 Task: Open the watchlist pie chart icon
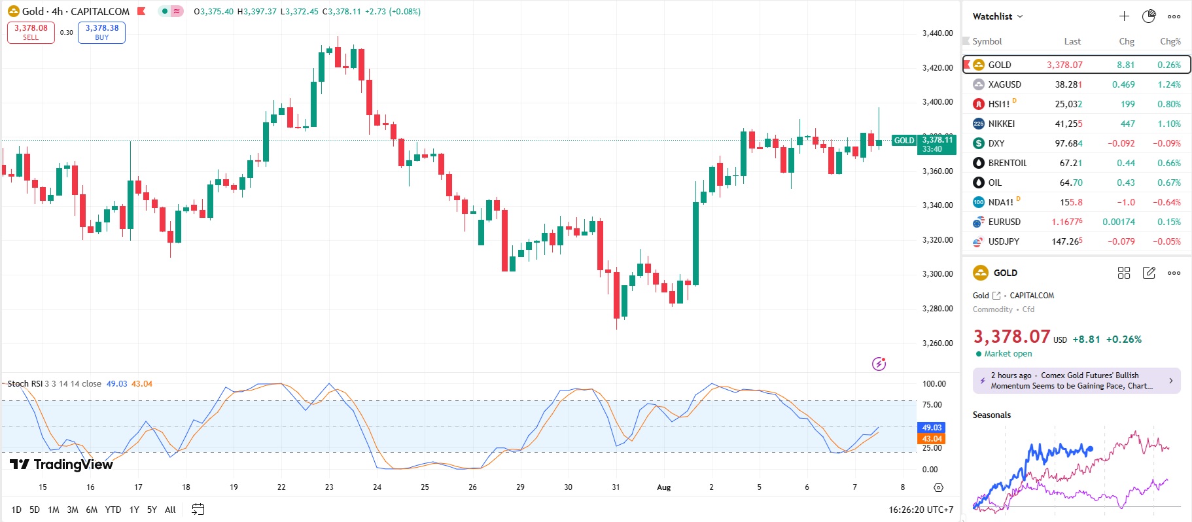coord(1149,16)
